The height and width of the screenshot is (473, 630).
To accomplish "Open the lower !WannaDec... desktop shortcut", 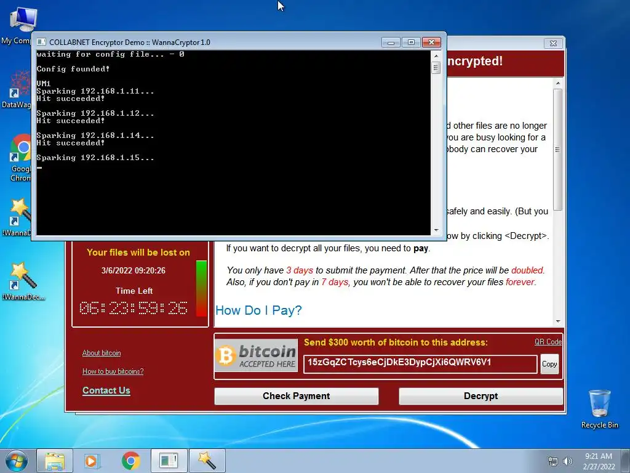I will [x=23, y=281].
